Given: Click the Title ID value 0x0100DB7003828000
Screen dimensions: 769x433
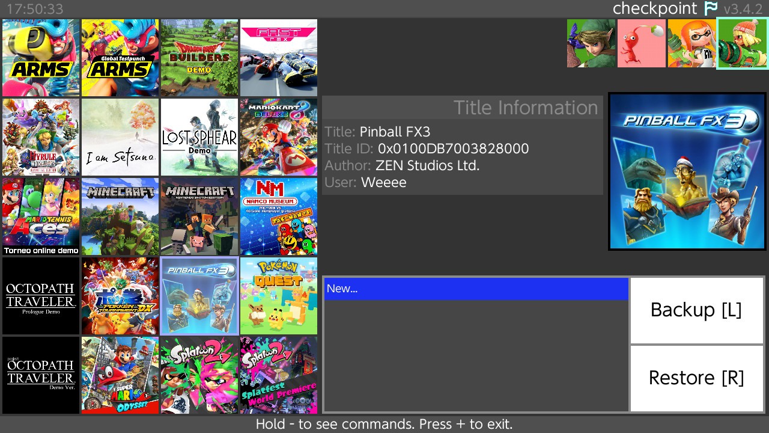Looking at the screenshot, I should click(x=454, y=149).
